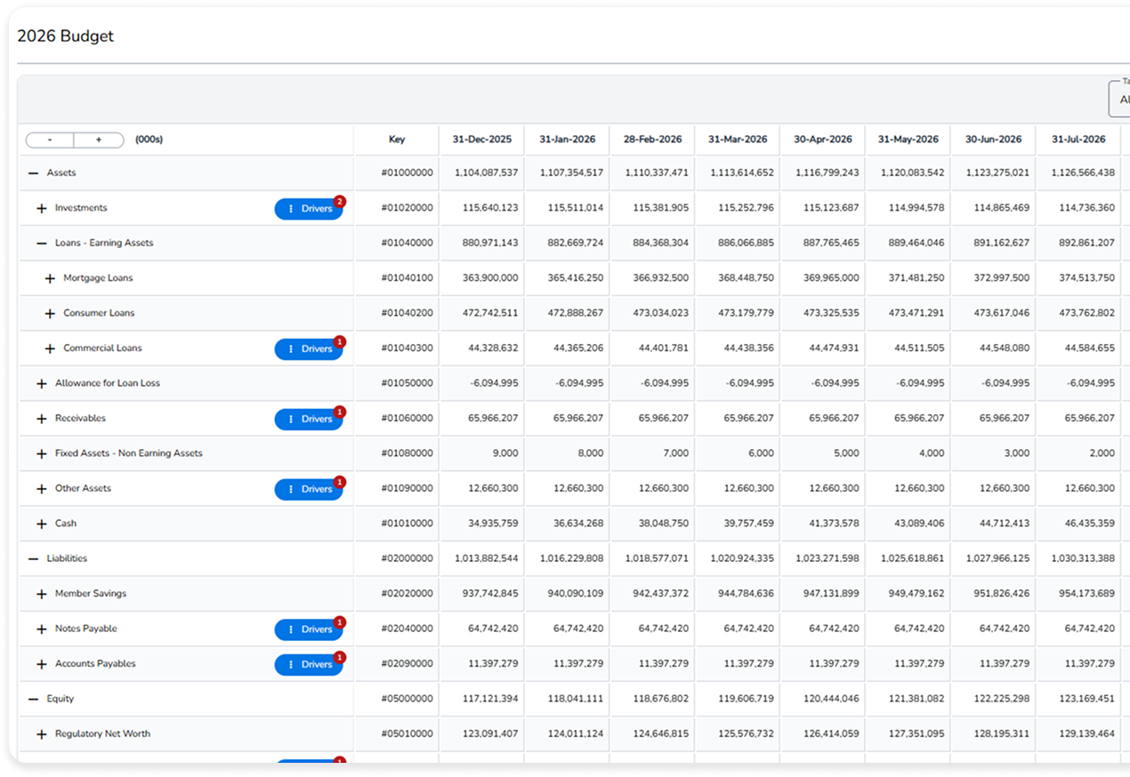The height and width of the screenshot is (777, 1130).
Task: Collapse the Equity group
Action: (x=34, y=699)
